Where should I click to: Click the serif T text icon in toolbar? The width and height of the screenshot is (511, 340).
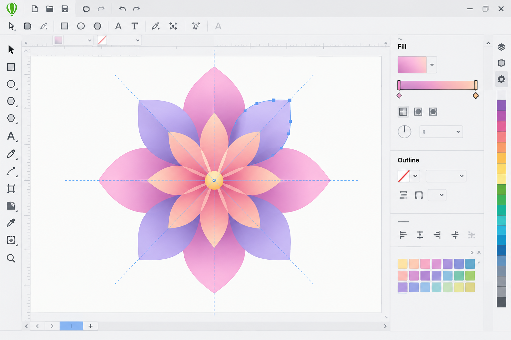click(134, 26)
